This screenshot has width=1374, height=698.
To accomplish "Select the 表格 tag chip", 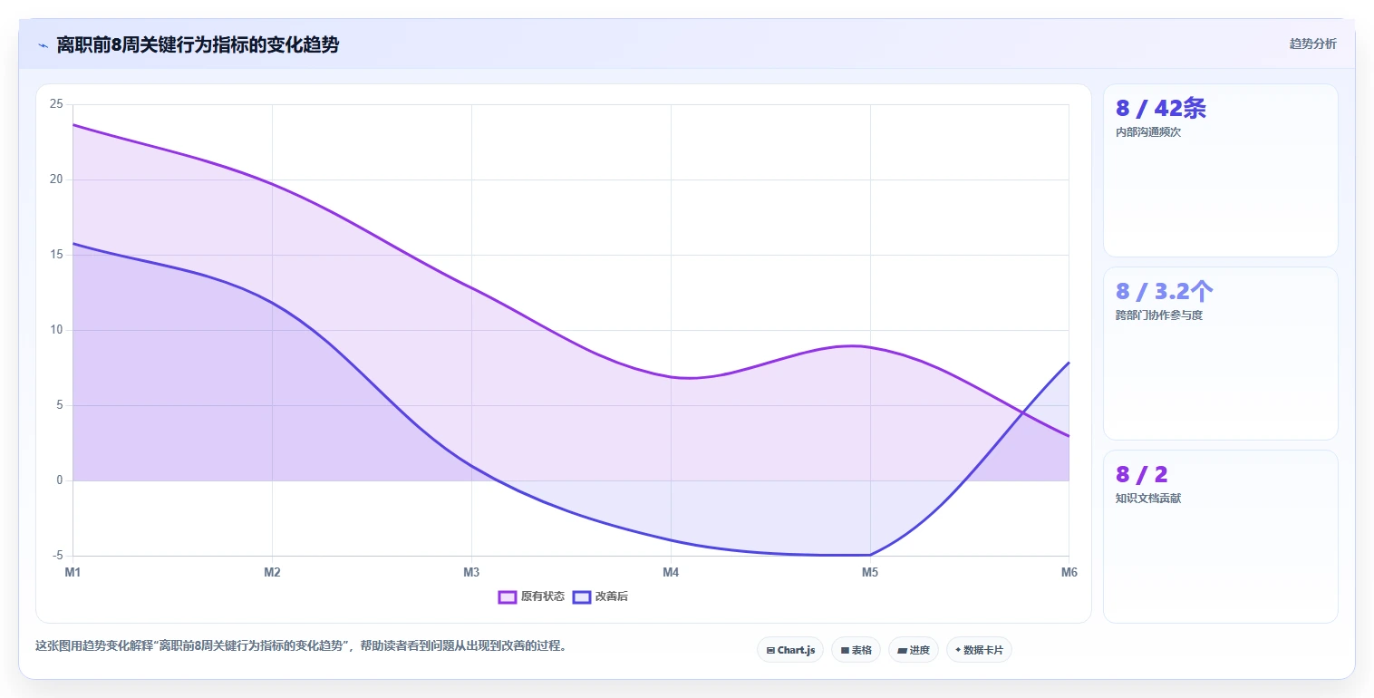I will pyautogui.click(x=856, y=650).
